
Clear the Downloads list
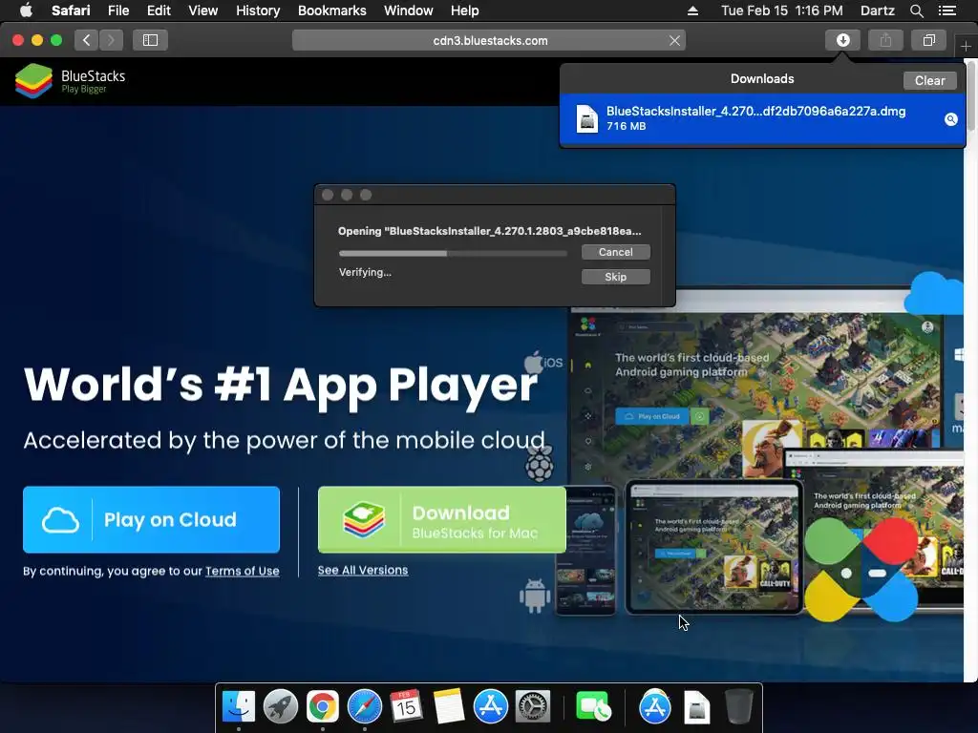point(929,80)
